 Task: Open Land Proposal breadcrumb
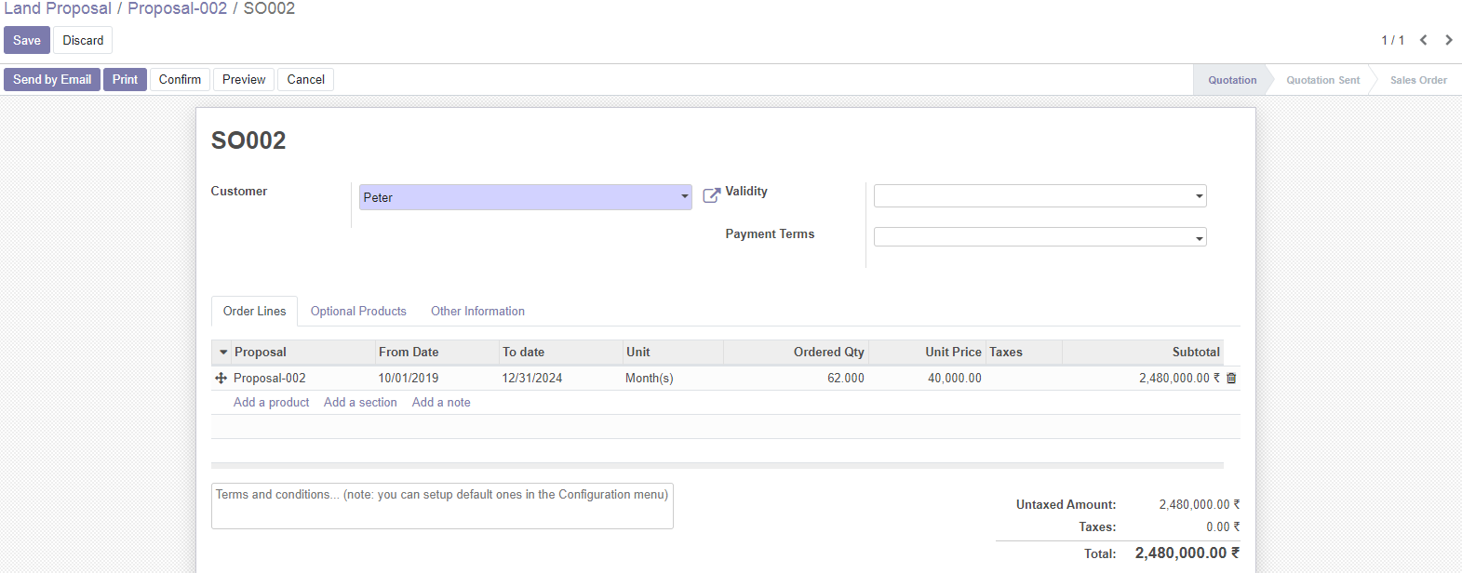[58, 8]
